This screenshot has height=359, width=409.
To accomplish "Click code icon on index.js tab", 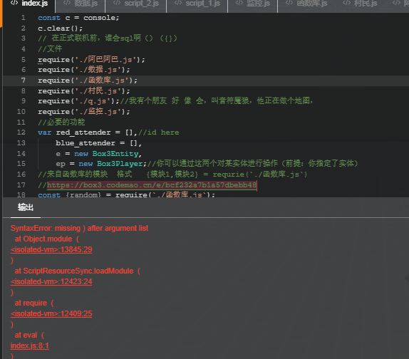I will point(14,3).
